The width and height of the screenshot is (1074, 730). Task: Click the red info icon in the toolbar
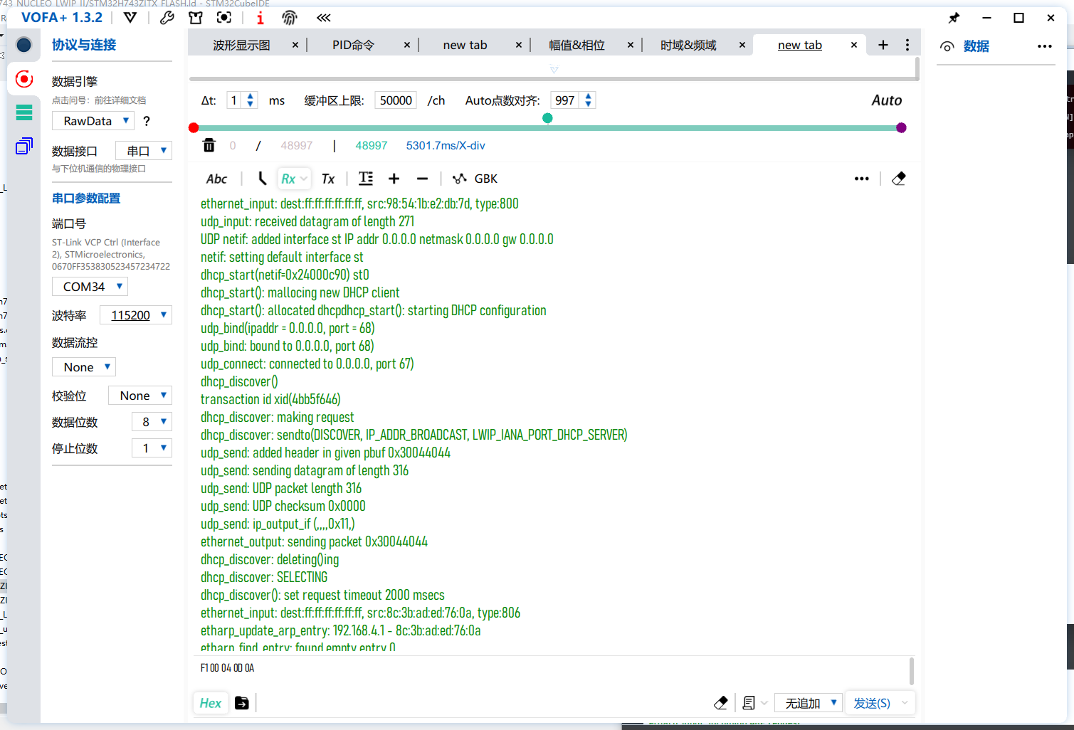260,17
